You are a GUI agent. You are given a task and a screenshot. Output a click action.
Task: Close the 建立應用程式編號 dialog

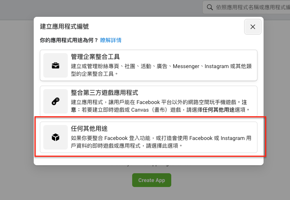[252, 27]
